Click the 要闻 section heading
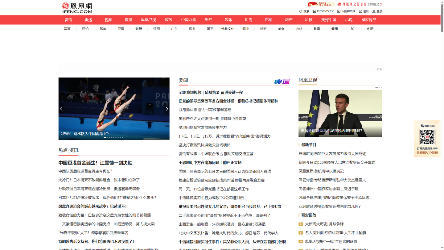 183,80
